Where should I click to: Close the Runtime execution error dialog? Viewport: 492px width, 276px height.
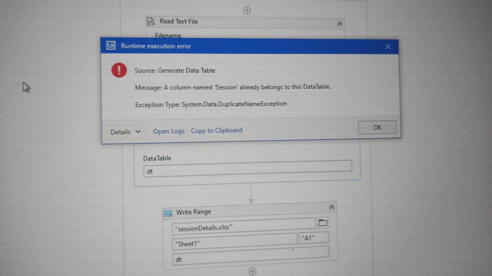click(387, 47)
